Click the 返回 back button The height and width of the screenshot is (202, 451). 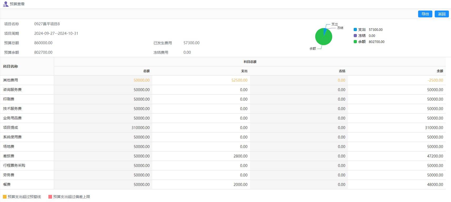(442, 14)
